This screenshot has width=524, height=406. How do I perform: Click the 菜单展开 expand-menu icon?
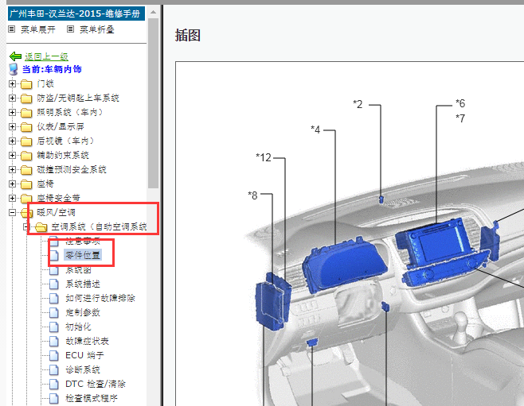click(12, 29)
